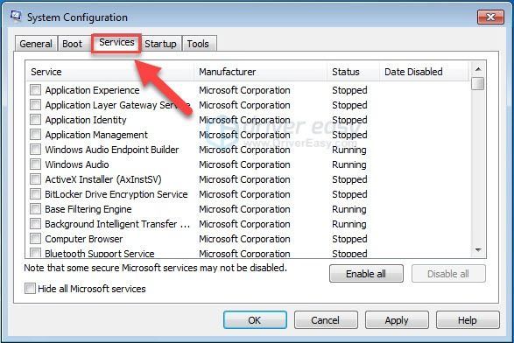Open the Startup tab

(160, 44)
